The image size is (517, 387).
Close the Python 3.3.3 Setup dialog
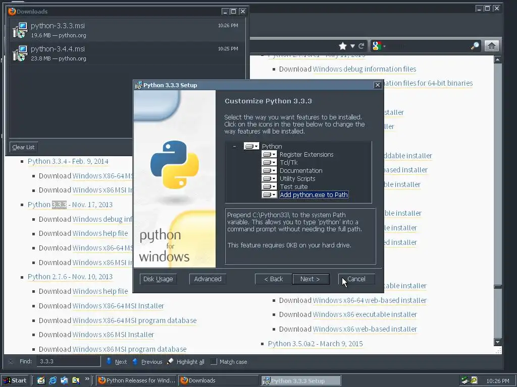(378, 85)
